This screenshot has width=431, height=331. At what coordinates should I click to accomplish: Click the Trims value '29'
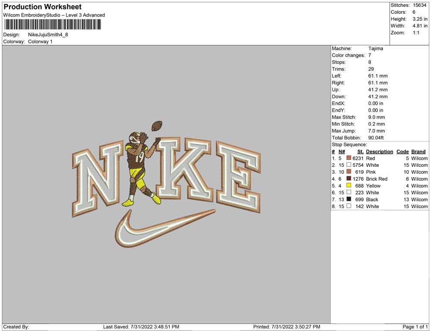tap(371, 69)
